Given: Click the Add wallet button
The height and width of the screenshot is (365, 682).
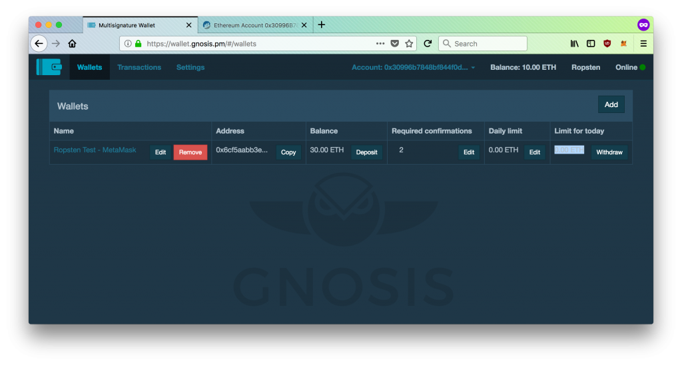Looking at the screenshot, I should pos(611,104).
